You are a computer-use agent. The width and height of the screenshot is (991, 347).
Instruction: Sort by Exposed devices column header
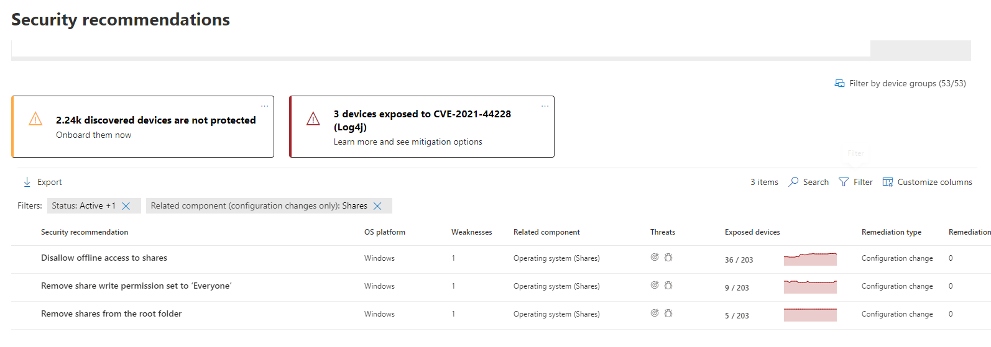click(752, 232)
